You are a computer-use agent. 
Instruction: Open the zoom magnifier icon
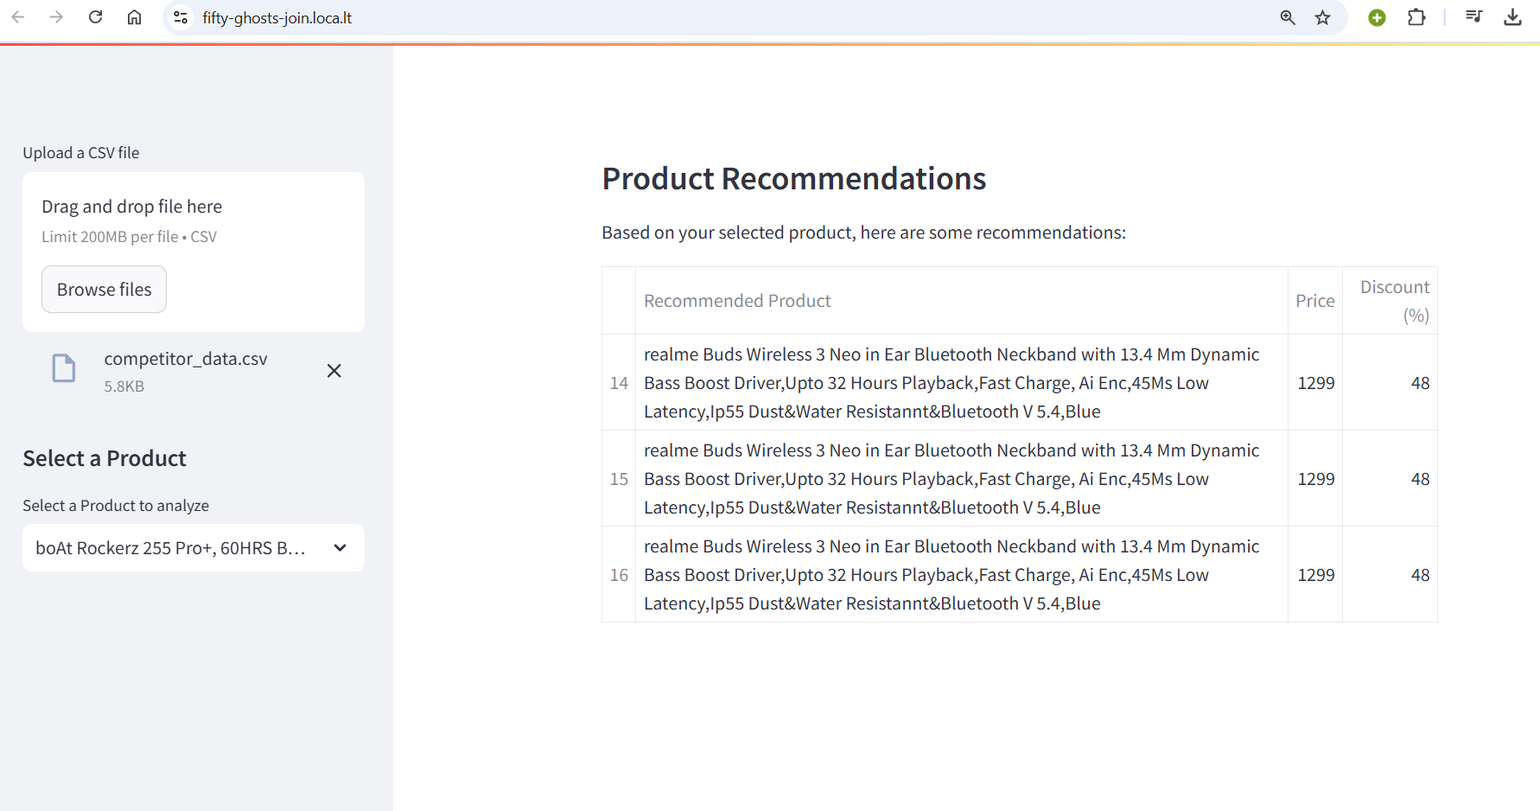tap(1288, 17)
